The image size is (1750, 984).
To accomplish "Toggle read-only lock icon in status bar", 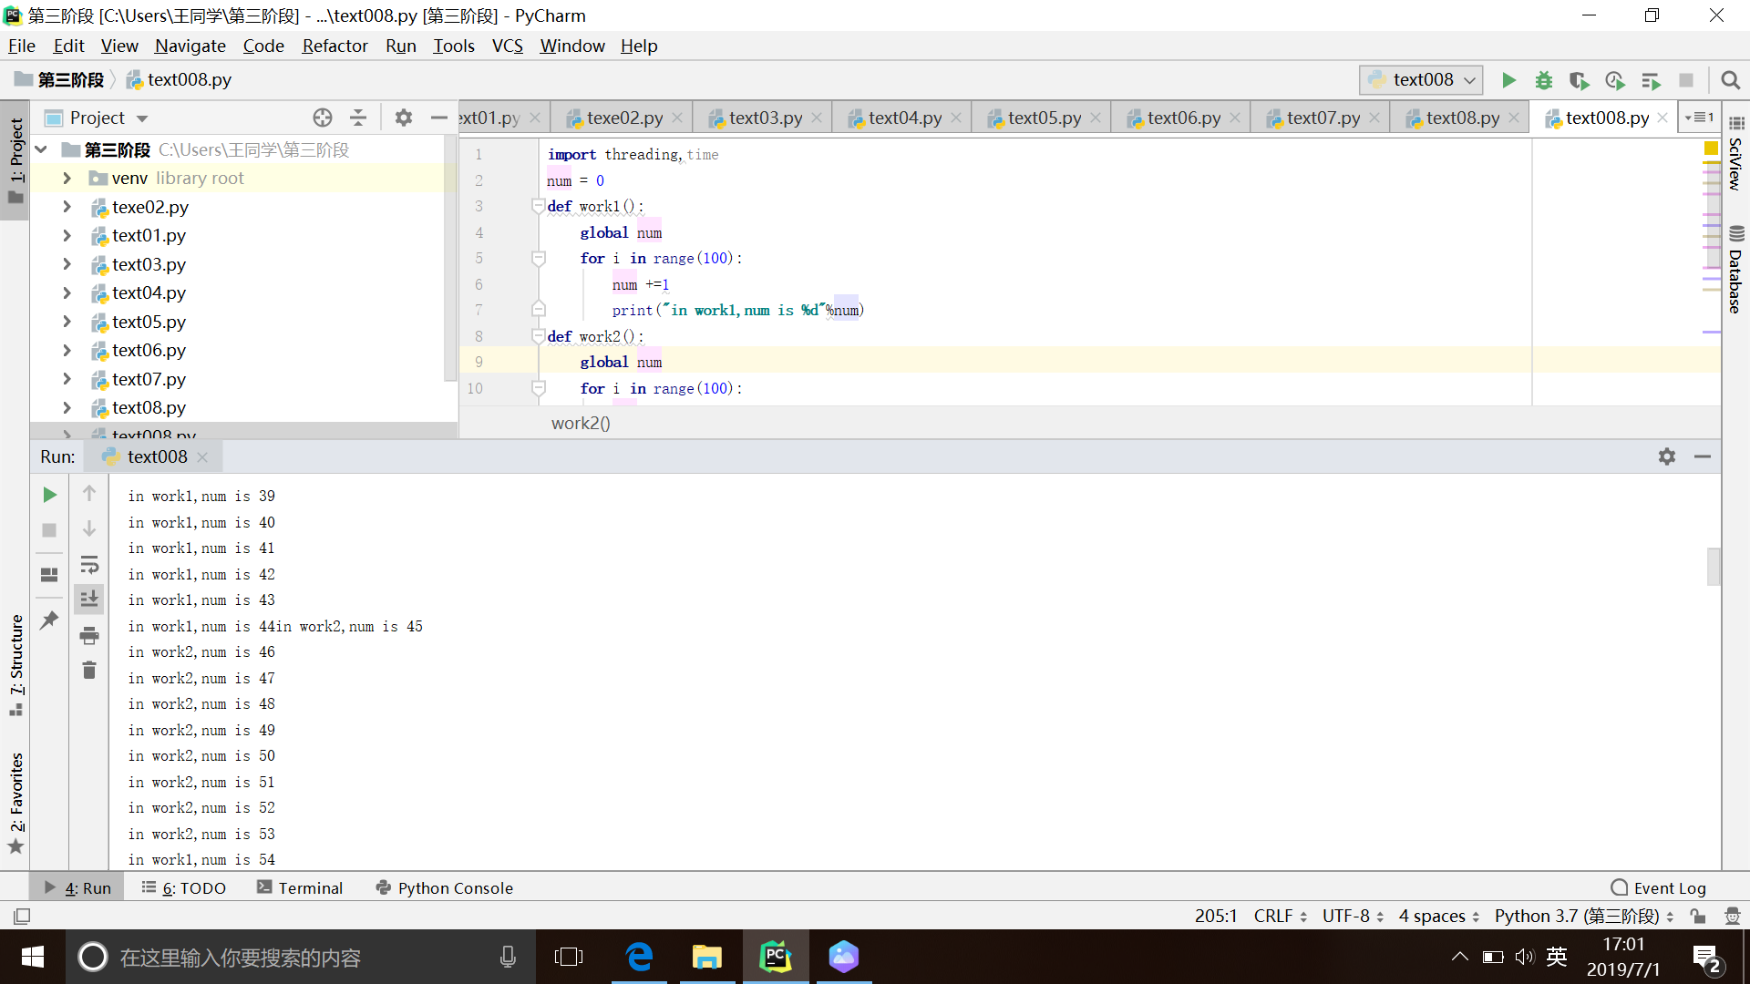I will (x=1697, y=916).
